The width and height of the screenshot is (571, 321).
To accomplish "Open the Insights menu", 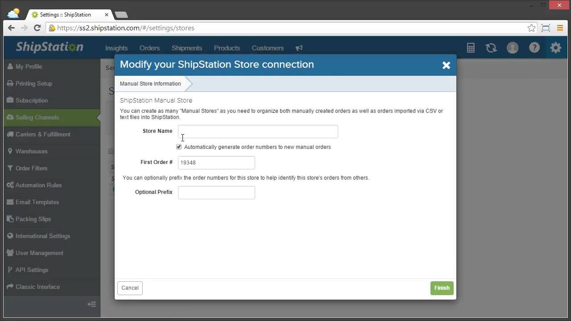I will 116,48.
